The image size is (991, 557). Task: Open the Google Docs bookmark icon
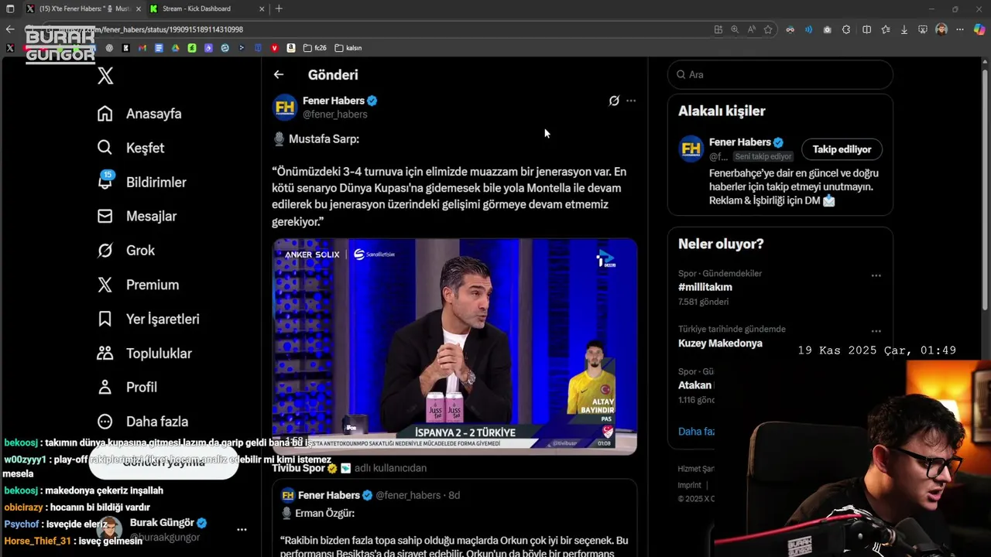coord(159,48)
